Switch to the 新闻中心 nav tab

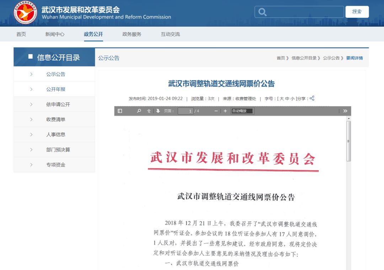coord(55,34)
